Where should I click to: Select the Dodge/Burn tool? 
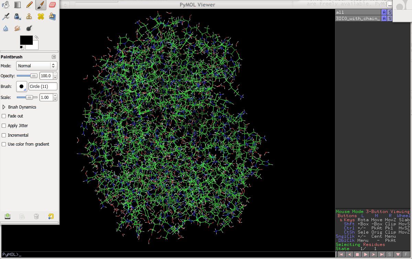point(29,28)
